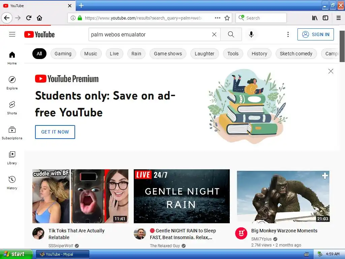Open Gentle NIGHT RAIN to Sleep title
Image resolution: width=345 pixels, height=259 pixels.
[x=183, y=234]
